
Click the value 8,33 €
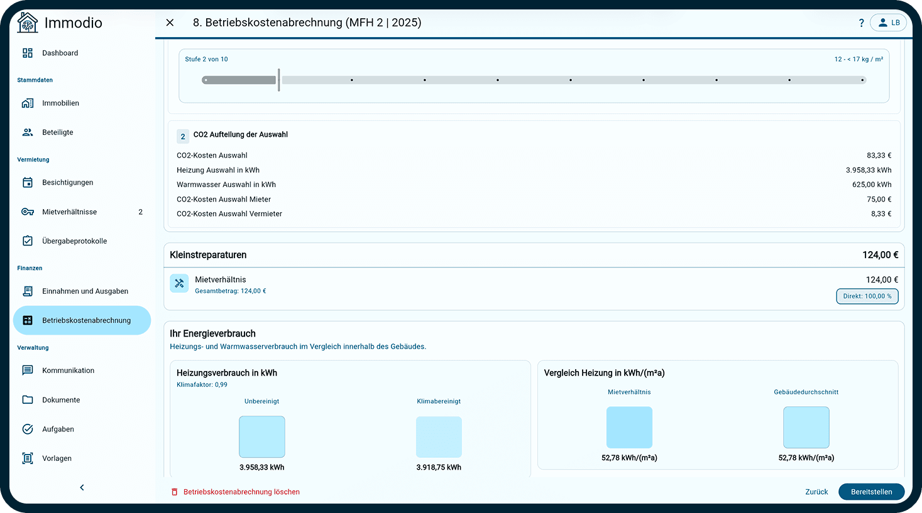point(881,214)
